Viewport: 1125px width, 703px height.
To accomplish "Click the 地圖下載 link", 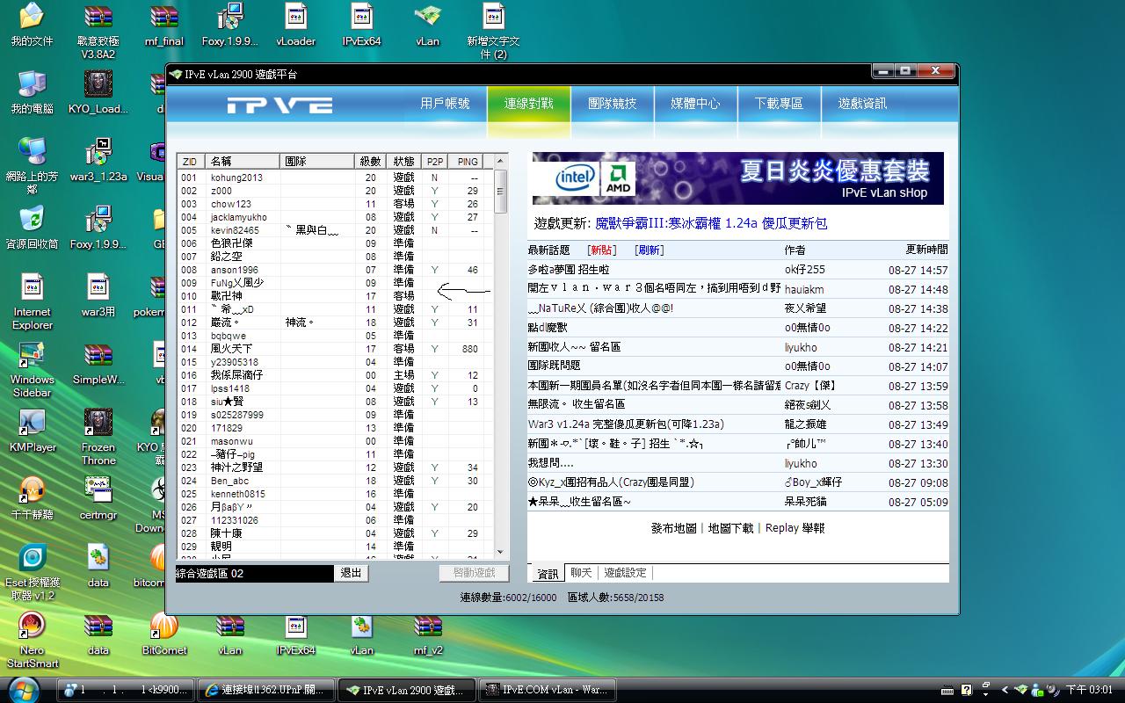I will [730, 528].
